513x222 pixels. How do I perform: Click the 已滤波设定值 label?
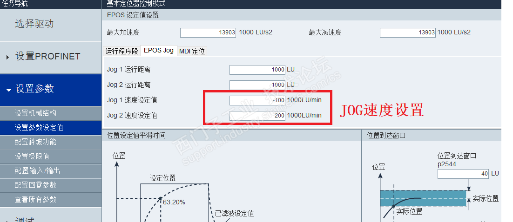234,214
